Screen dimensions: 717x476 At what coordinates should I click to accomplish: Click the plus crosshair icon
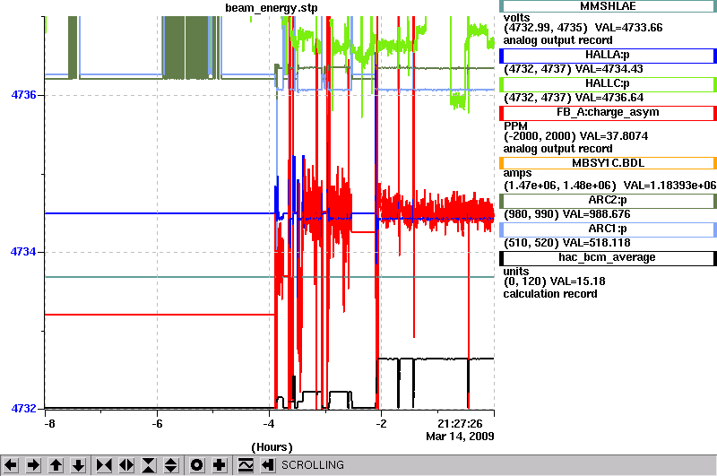tap(220, 465)
